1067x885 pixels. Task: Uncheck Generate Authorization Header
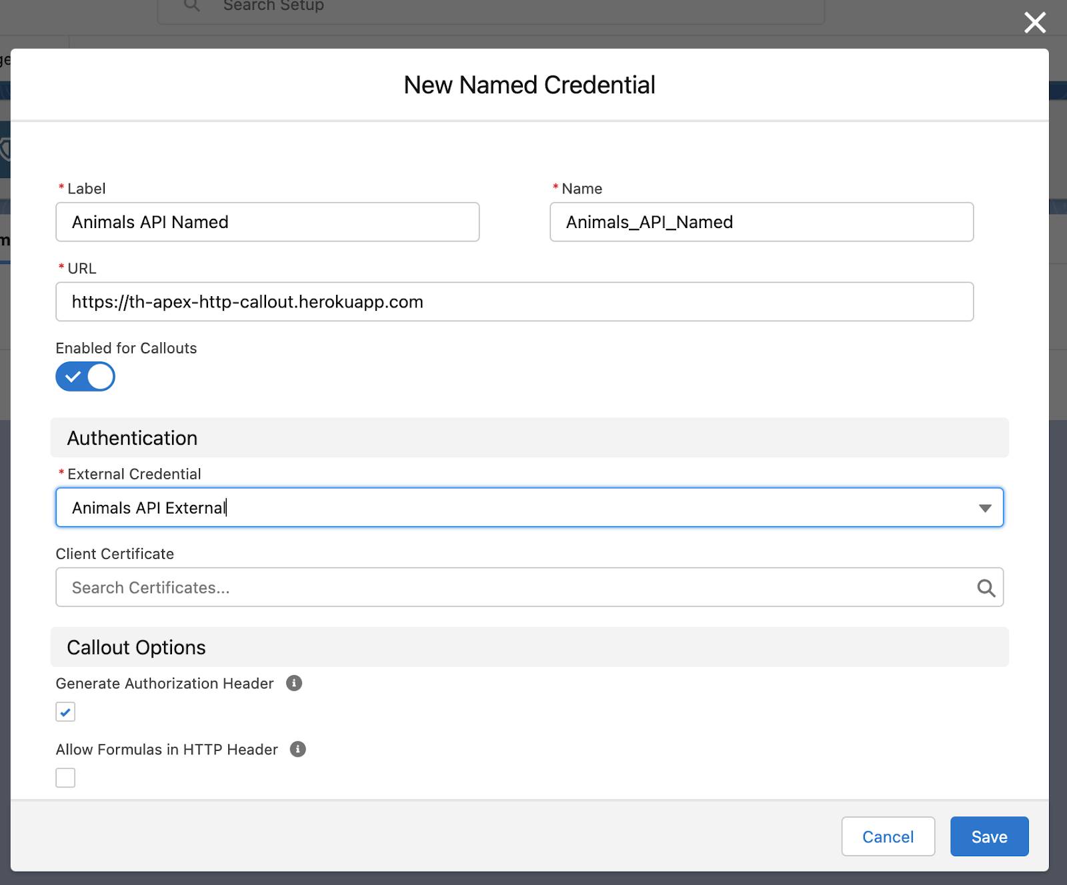65,712
